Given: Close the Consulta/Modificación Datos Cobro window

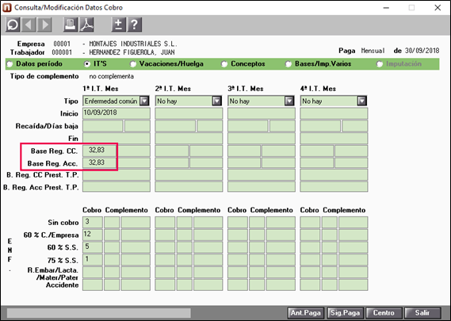Looking at the screenshot, I should coord(438,8).
